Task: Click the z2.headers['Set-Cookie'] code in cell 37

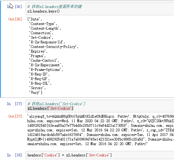Action: (x=50, y=108)
